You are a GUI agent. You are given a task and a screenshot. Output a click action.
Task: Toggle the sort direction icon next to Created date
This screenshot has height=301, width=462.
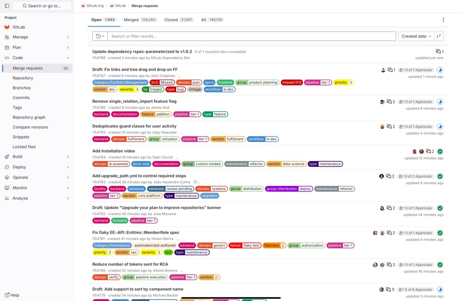click(x=438, y=36)
